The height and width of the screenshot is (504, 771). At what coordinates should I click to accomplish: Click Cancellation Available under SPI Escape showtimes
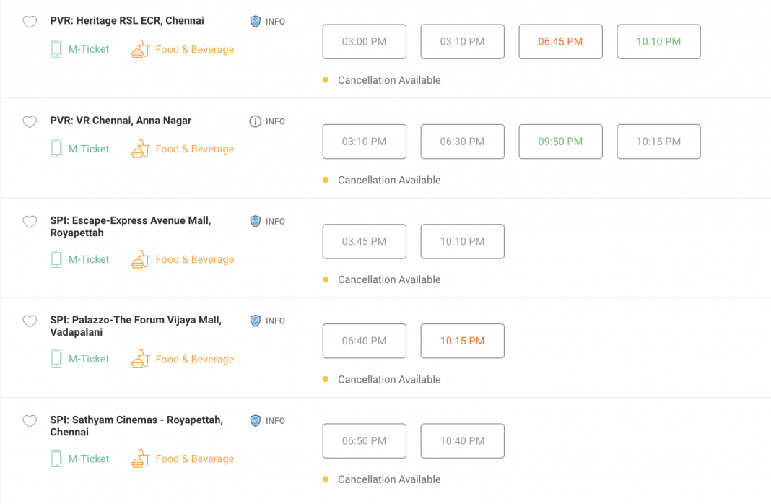(x=388, y=279)
